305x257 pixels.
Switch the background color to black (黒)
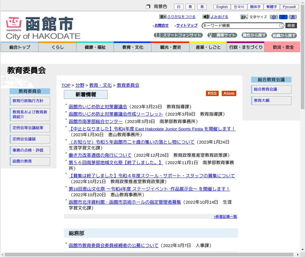[202, 7]
